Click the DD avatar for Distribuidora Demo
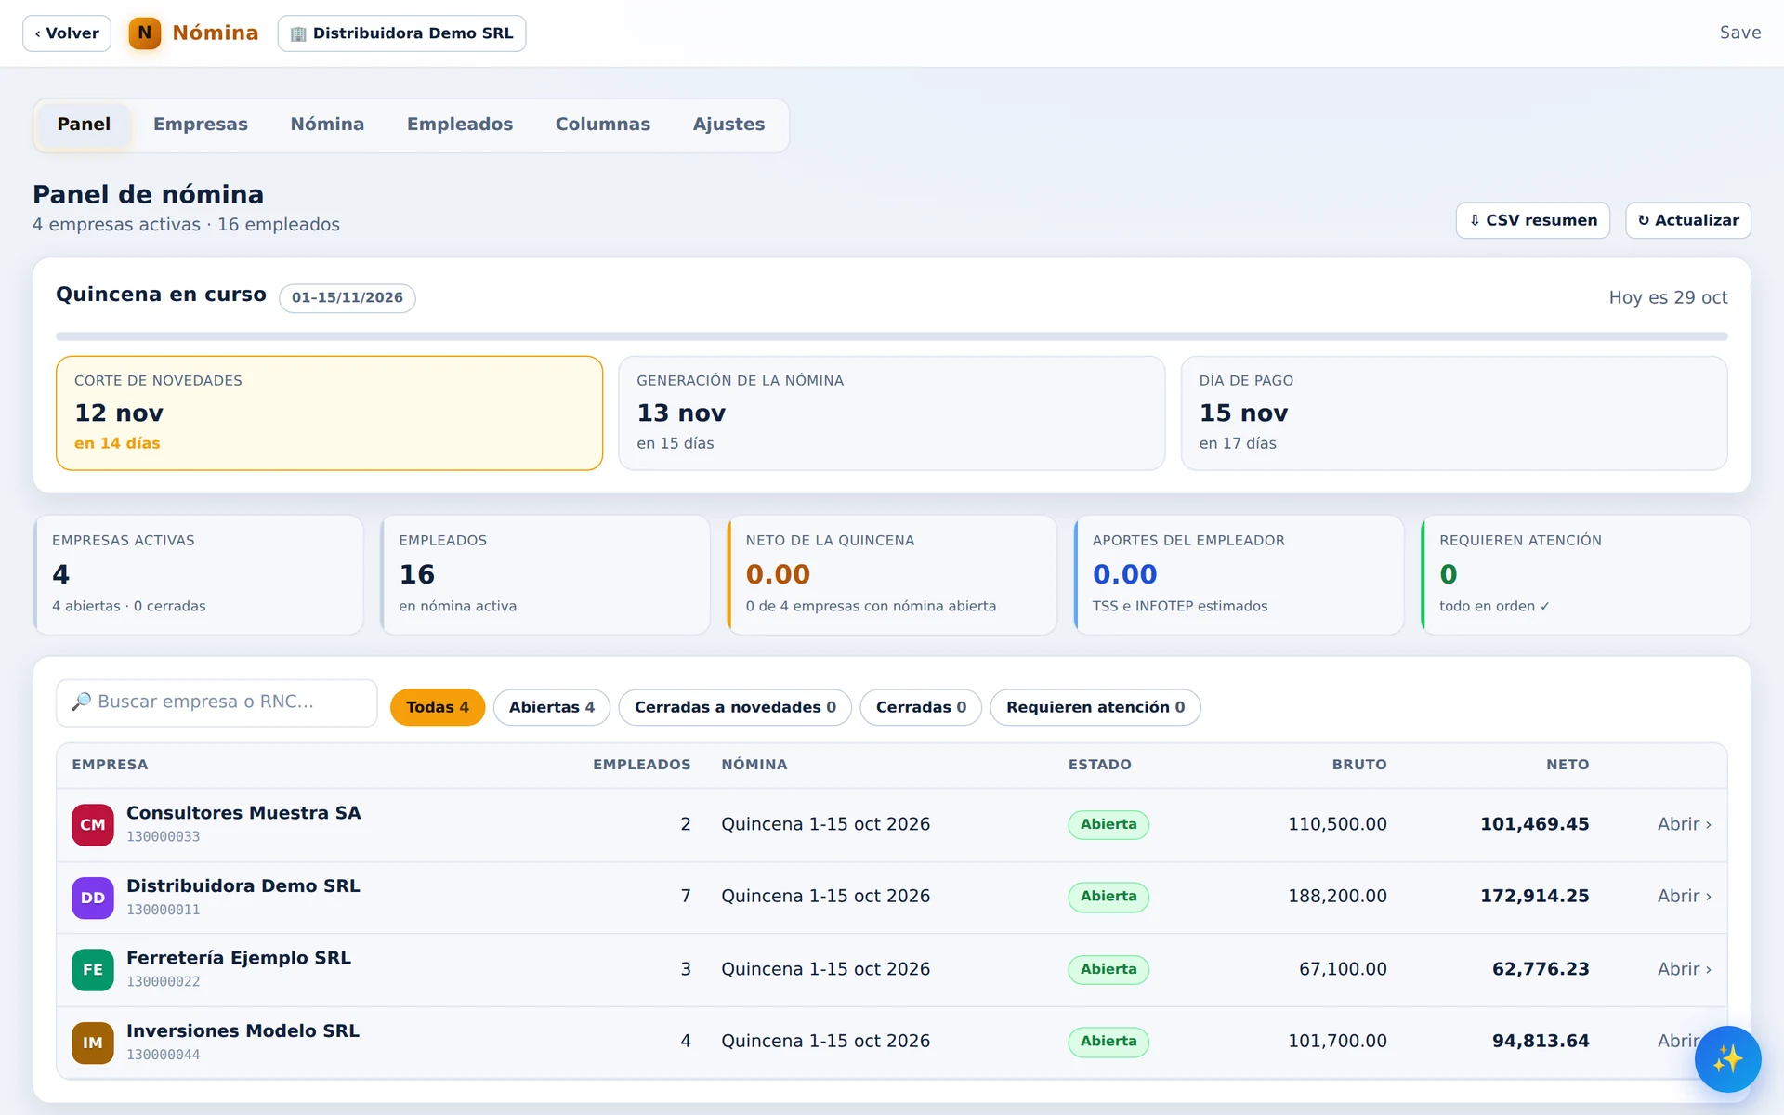 93,898
